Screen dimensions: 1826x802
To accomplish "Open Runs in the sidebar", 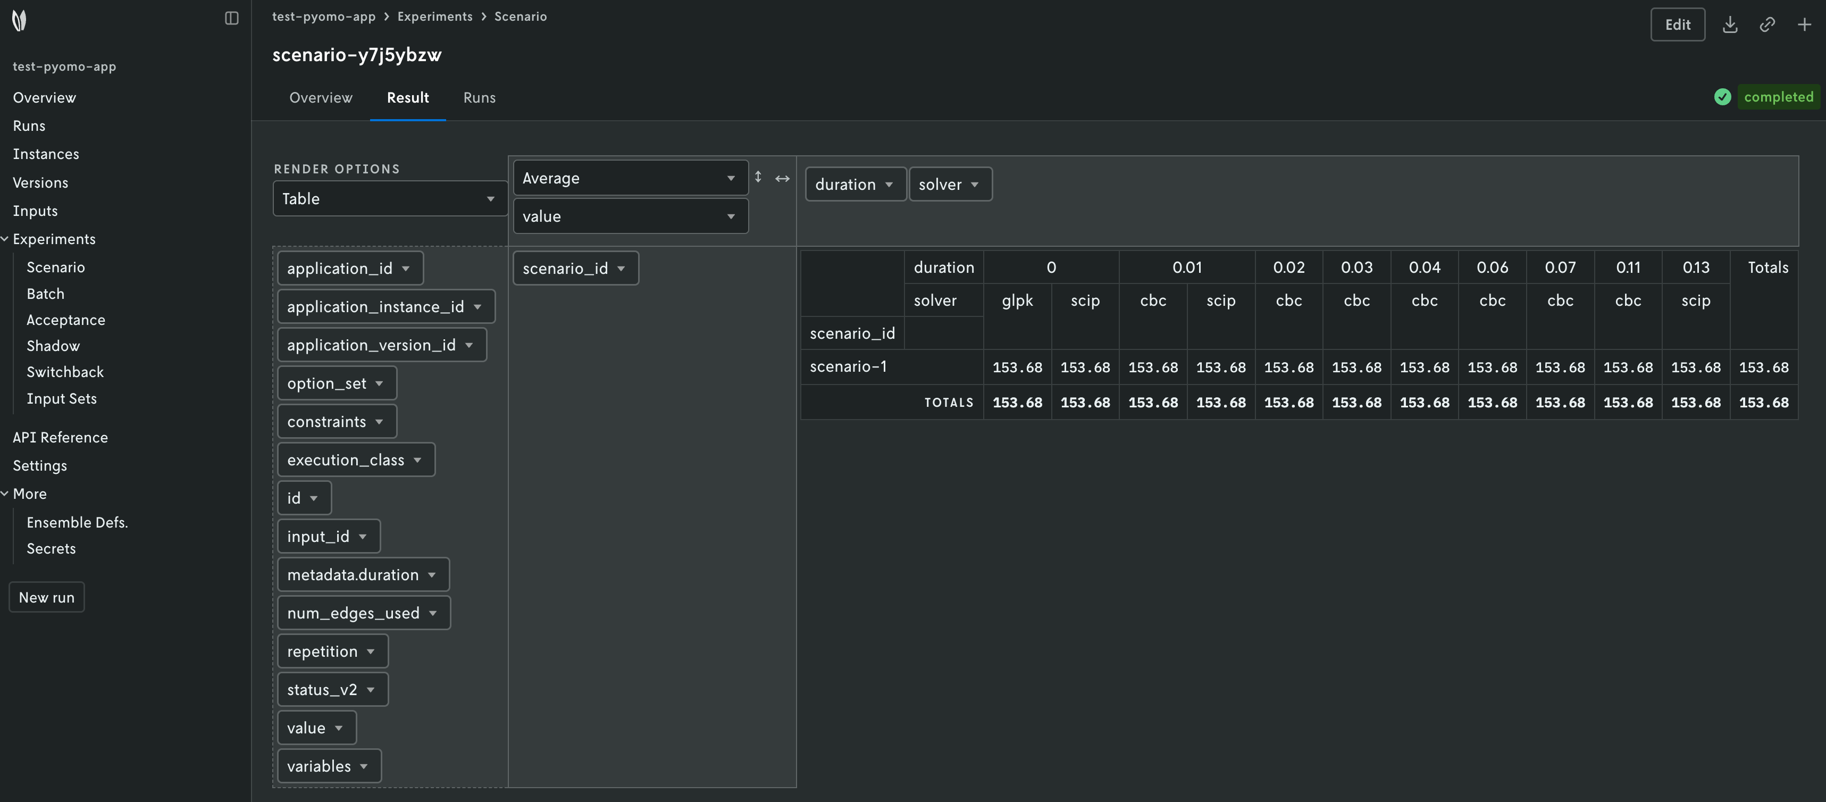I will click(x=29, y=126).
